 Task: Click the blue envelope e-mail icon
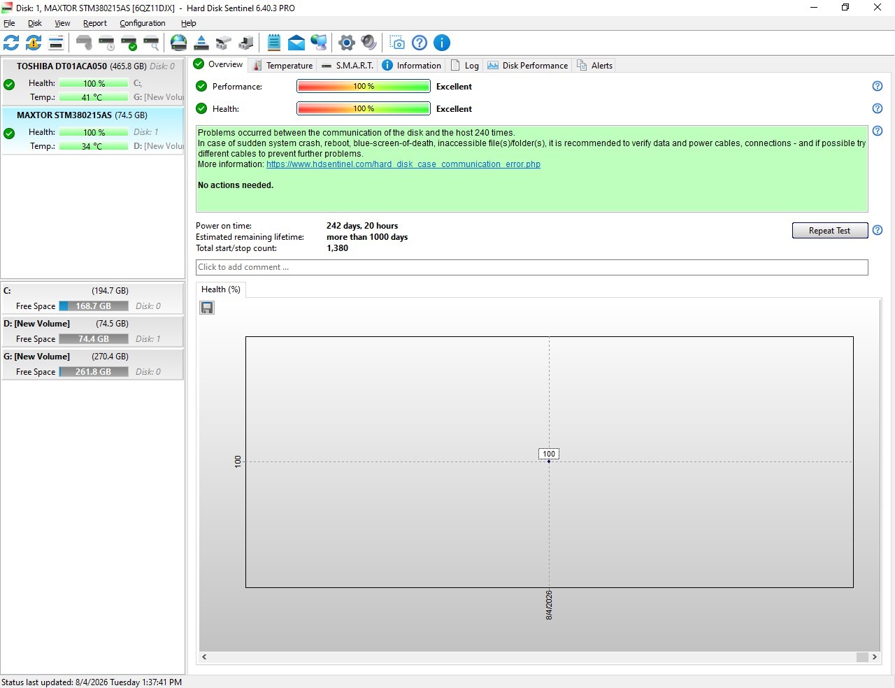tap(296, 43)
